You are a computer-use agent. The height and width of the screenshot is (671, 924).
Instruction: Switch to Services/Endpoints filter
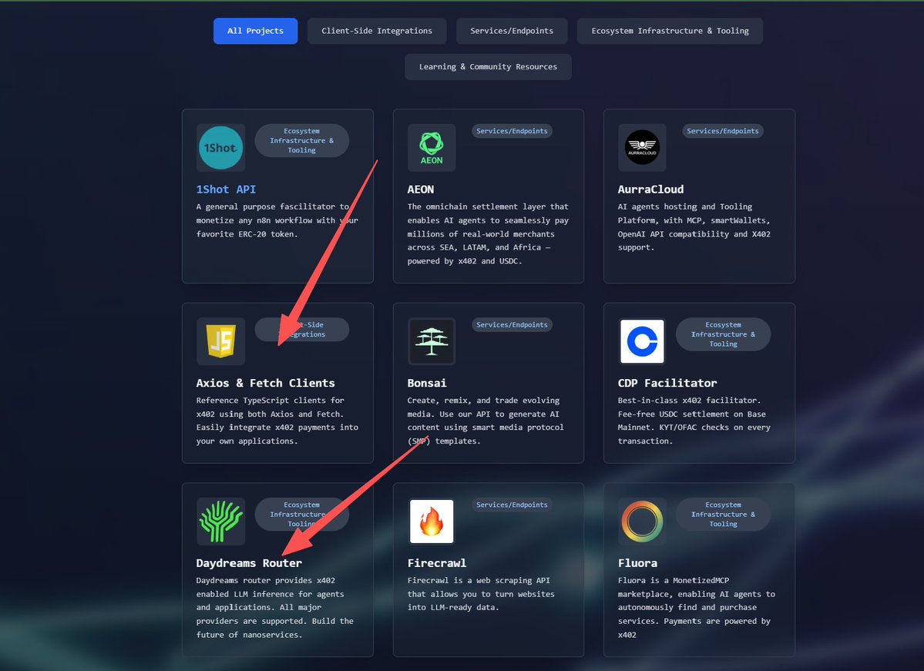click(511, 31)
